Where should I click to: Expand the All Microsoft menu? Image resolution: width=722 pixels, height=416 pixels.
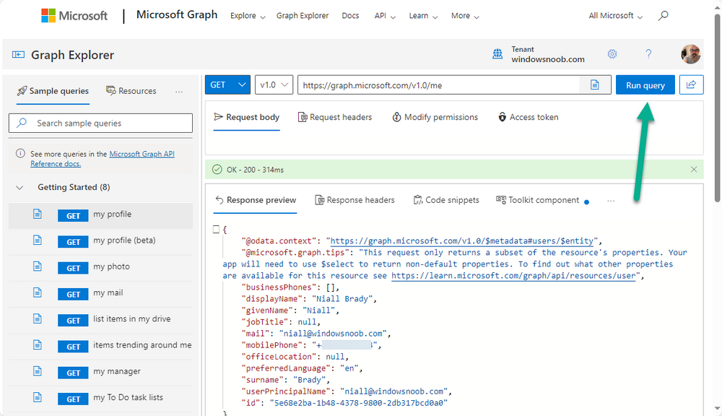[616, 16]
